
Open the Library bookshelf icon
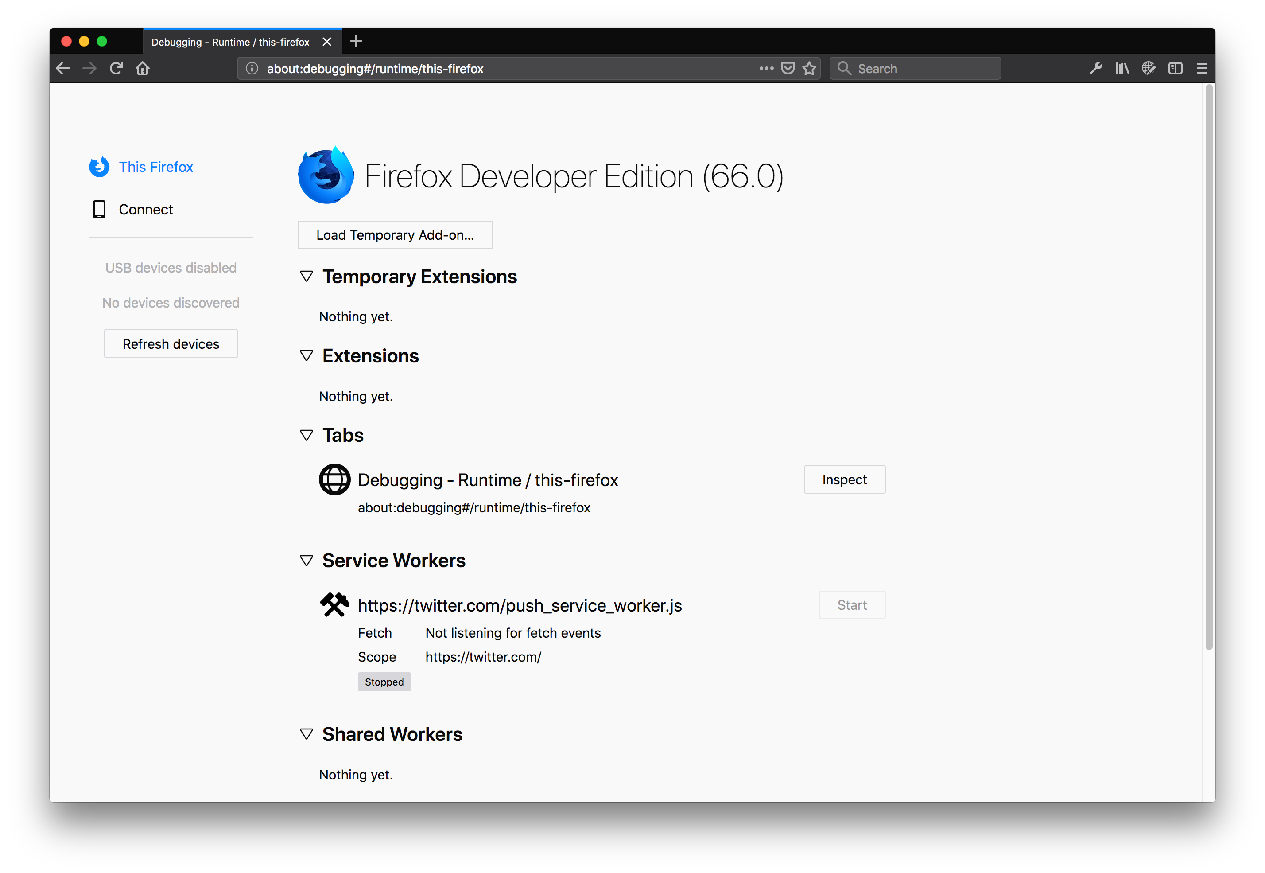[x=1122, y=68]
